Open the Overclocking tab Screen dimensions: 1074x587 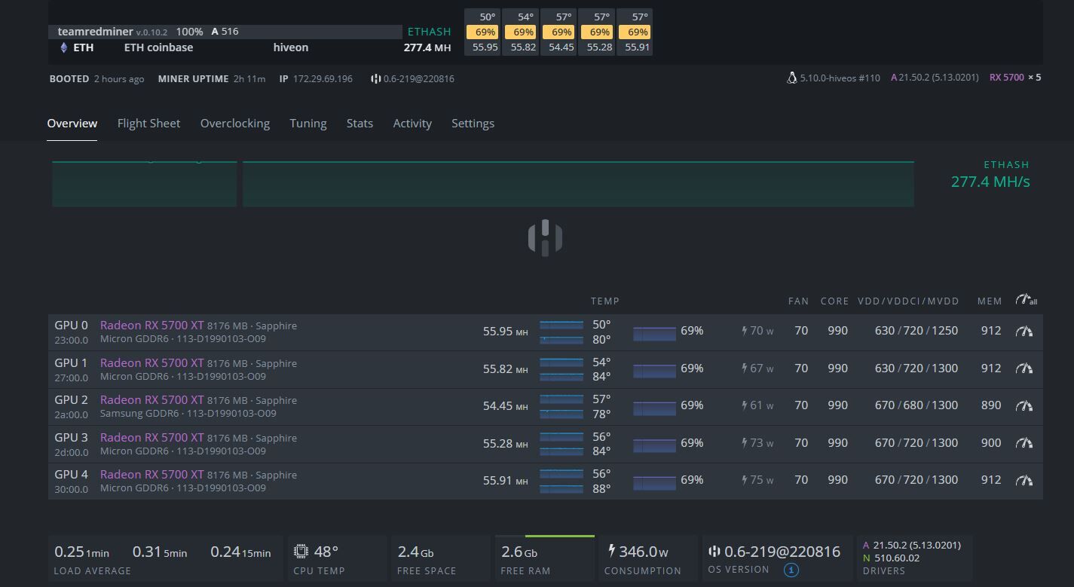coord(235,124)
